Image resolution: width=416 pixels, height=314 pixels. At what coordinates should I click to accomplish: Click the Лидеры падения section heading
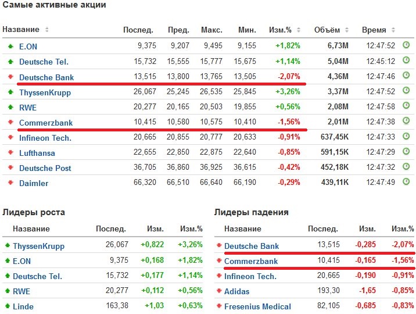(x=251, y=212)
